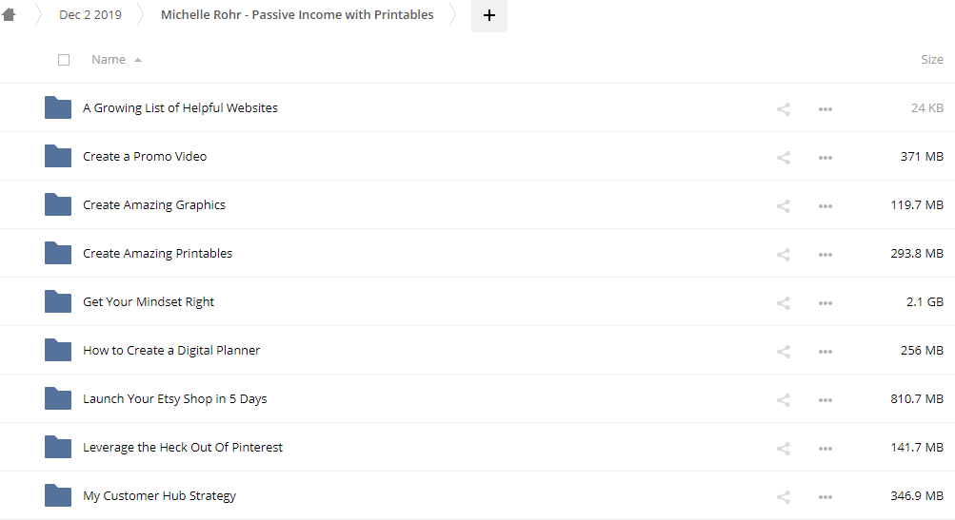Open three-dot menu for Helpful Websites folder

pyautogui.click(x=826, y=108)
